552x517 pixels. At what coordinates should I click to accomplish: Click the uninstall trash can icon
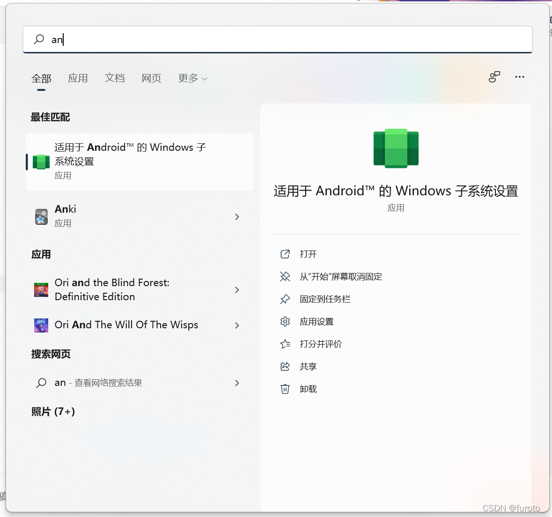[x=285, y=389]
